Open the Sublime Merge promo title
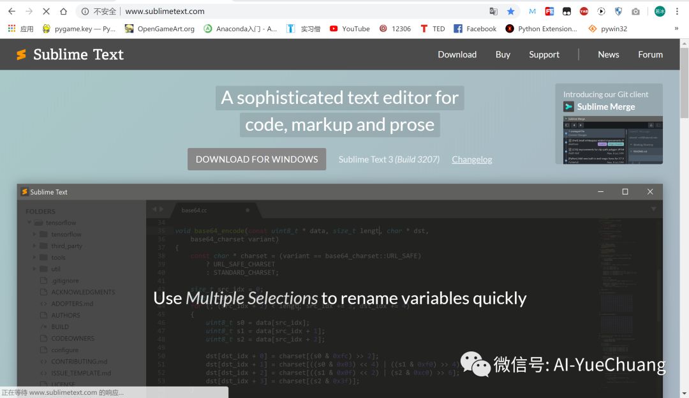This screenshot has width=689, height=398. click(x=606, y=107)
